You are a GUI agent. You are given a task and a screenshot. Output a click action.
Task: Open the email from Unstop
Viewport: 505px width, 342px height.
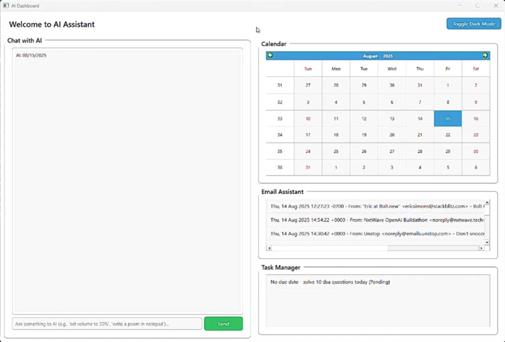[x=375, y=233]
